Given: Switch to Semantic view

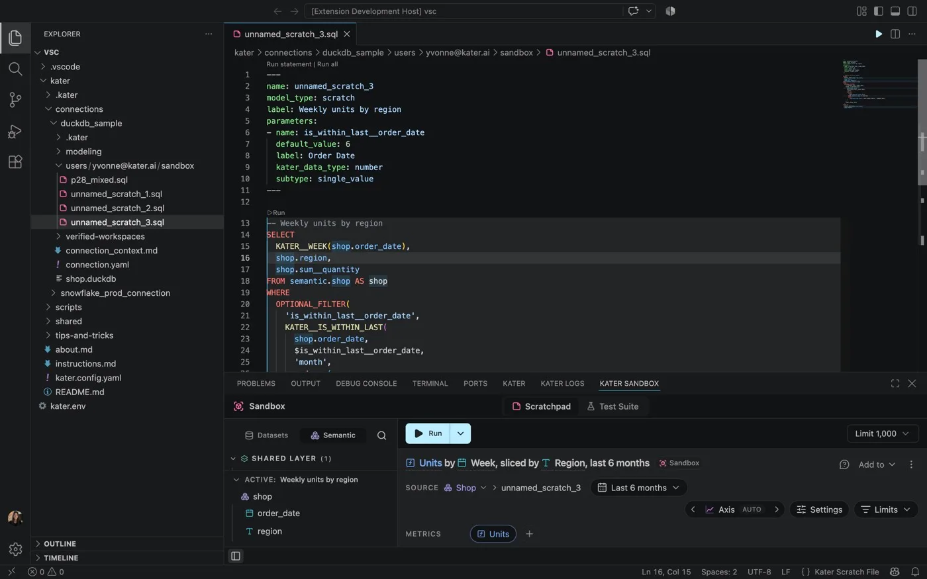Looking at the screenshot, I should point(333,435).
